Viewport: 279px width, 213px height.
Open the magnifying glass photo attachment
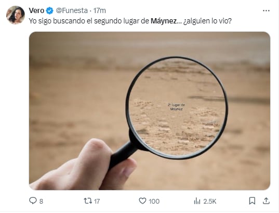coord(150,111)
